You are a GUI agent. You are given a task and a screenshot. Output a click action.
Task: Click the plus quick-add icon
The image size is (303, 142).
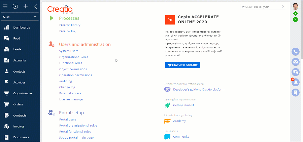coord(26,6)
